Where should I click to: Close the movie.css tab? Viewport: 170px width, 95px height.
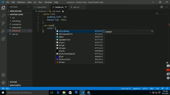66,7
